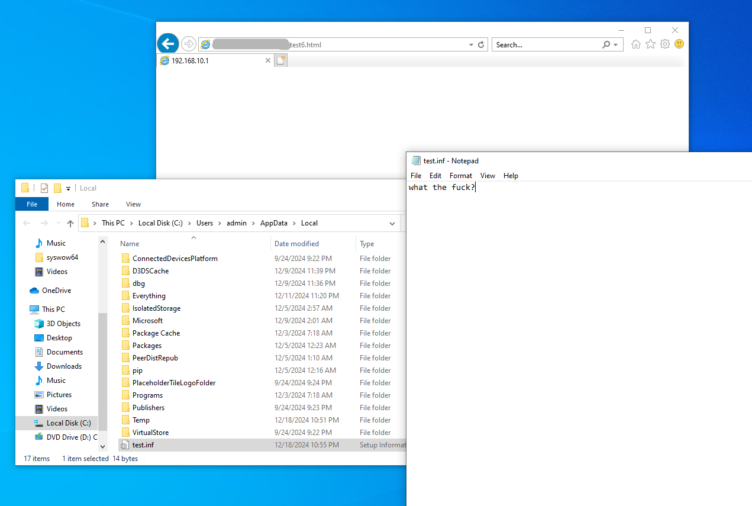Select Downloads in the navigation pane

pos(64,366)
